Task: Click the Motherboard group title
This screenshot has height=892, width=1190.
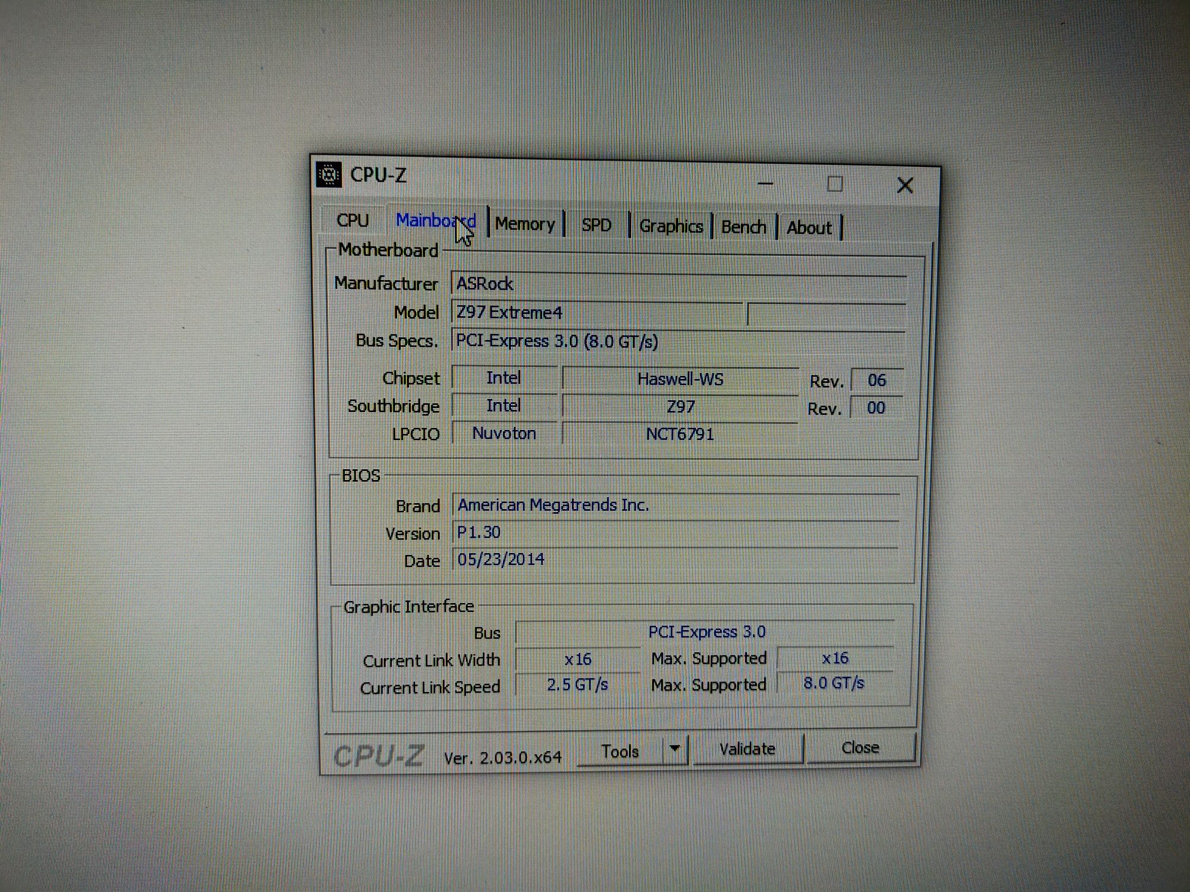Action: tap(388, 250)
